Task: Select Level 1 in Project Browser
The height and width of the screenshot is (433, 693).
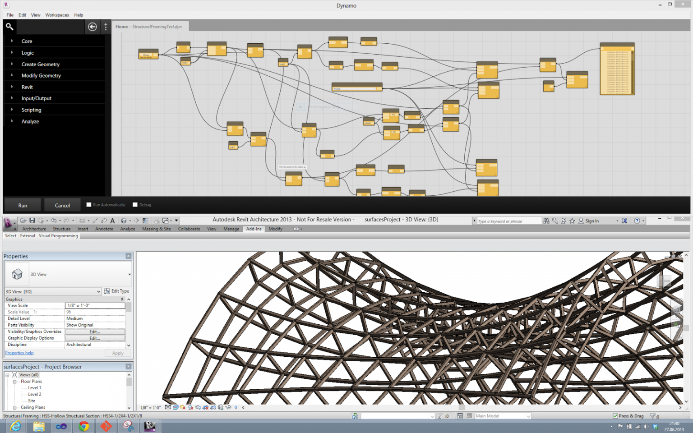Action: pos(34,387)
